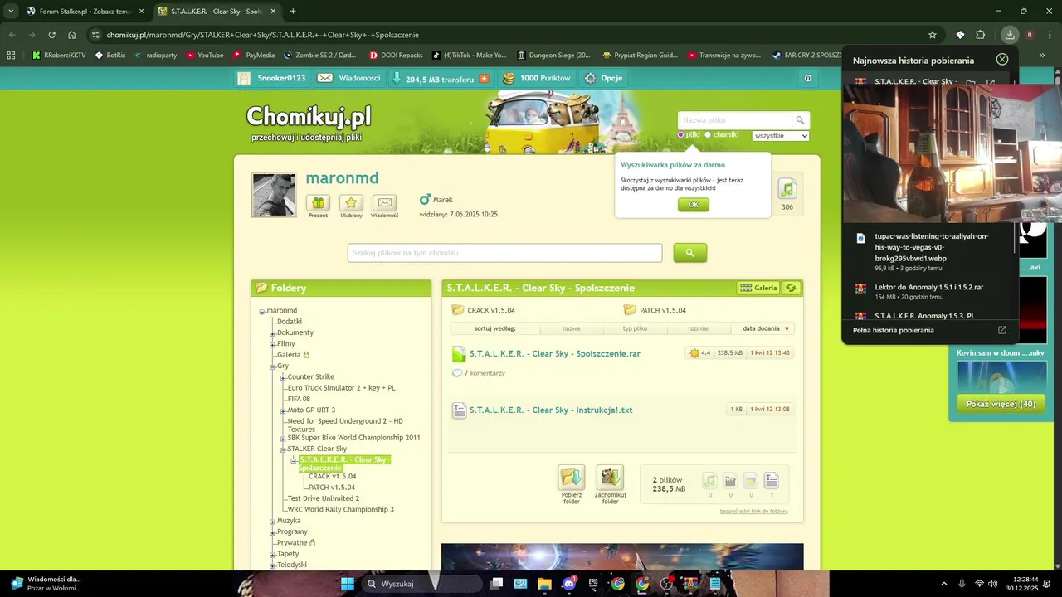This screenshot has height=597, width=1062.
Task: Close the download history popup
Action: pyautogui.click(x=1002, y=60)
